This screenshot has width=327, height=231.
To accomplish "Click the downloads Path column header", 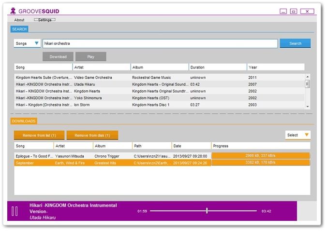I will pos(151,146).
